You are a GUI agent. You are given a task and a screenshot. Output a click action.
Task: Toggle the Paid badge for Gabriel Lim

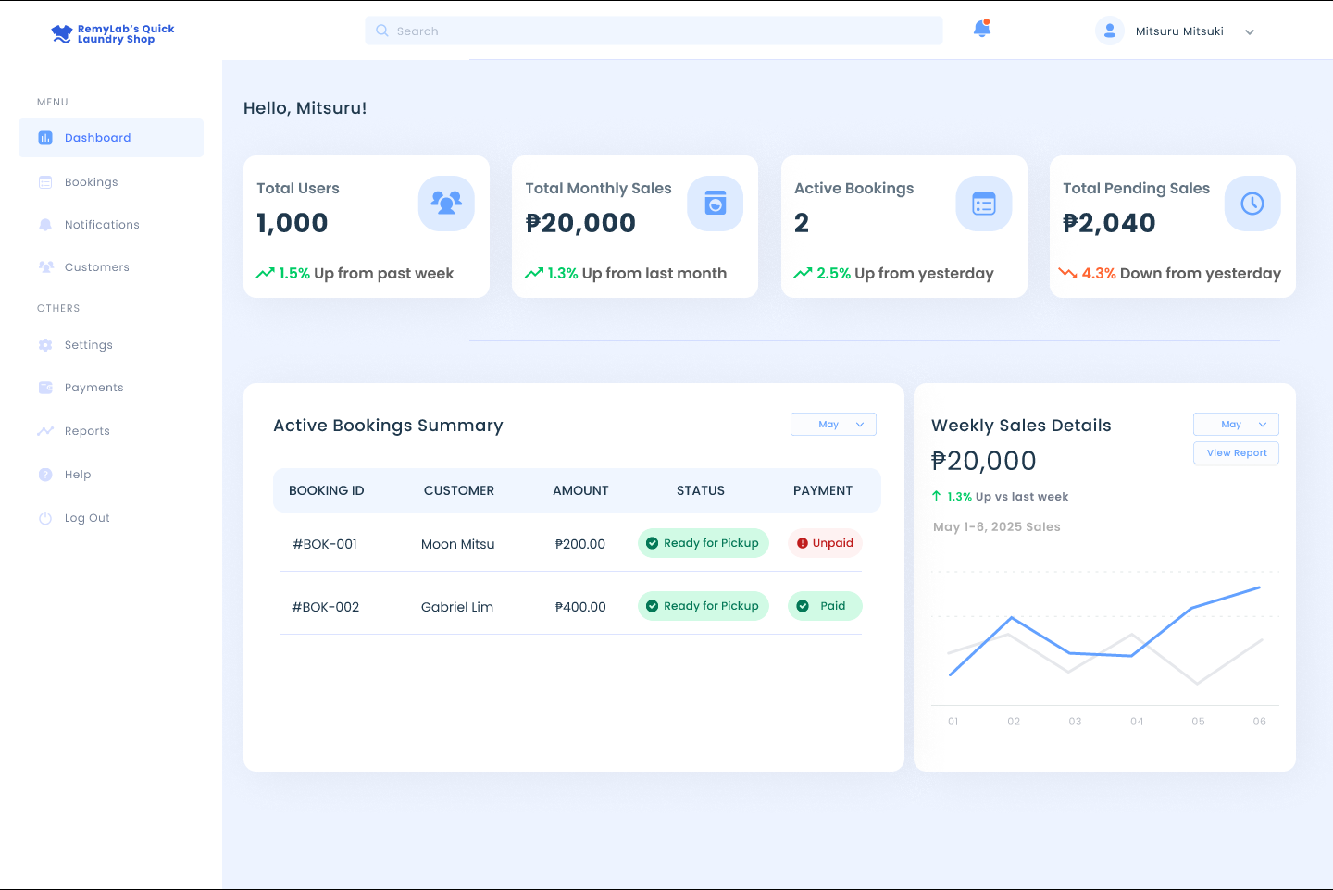(x=825, y=606)
